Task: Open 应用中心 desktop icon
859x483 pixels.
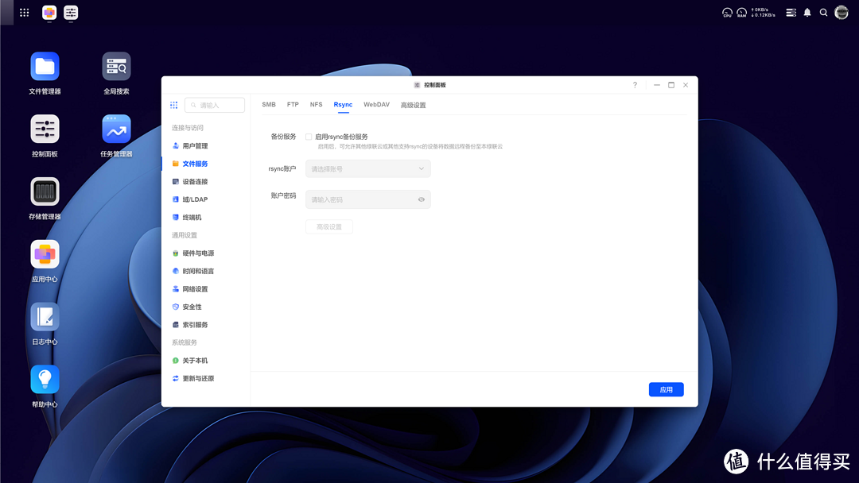Action: (x=45, y=254)
